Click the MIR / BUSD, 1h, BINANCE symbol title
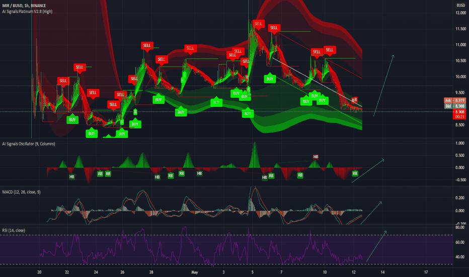Image resolution: width=469 pixels, height=277 pixels. [x=24, y=6]
